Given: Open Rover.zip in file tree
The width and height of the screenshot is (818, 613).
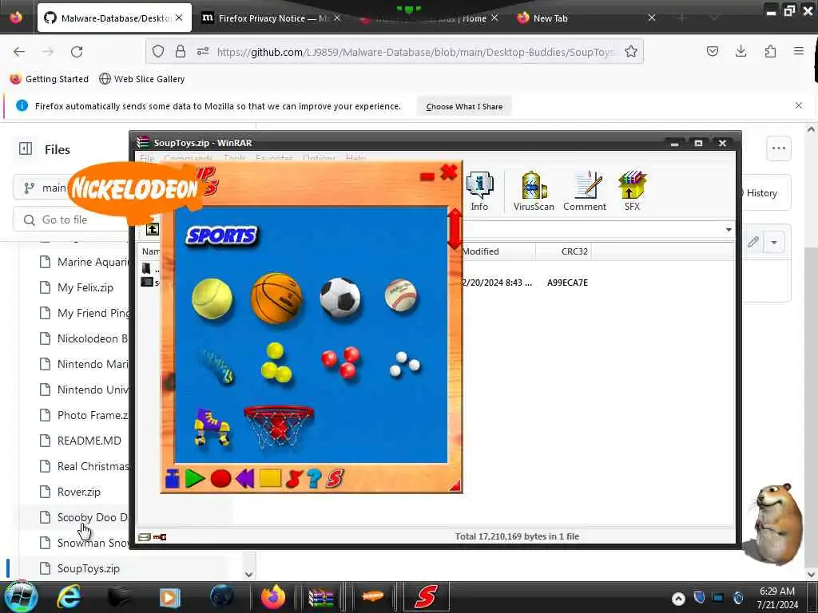Looking at the screenshot, I should tap(78, 492).
